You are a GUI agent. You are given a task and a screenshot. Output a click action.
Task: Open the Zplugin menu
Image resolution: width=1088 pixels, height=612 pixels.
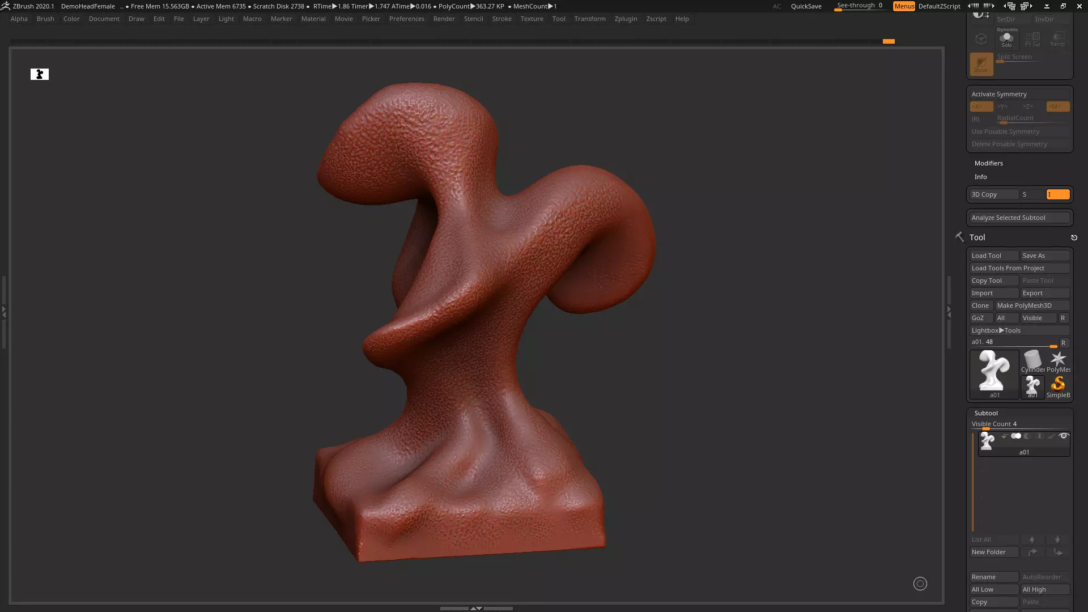tap(626, 19)
